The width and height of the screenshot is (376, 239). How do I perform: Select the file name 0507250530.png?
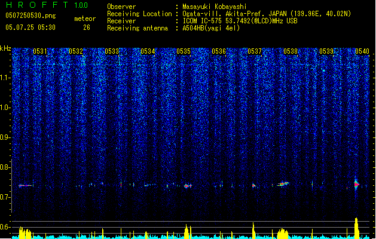pos(30,16)
